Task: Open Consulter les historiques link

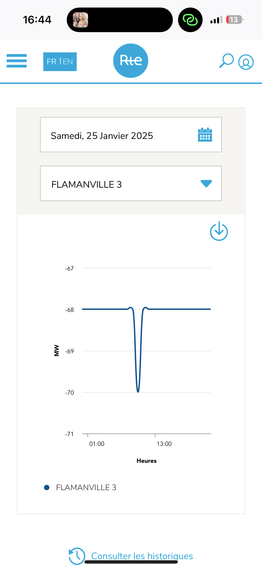Action: [x=142, y=556]
